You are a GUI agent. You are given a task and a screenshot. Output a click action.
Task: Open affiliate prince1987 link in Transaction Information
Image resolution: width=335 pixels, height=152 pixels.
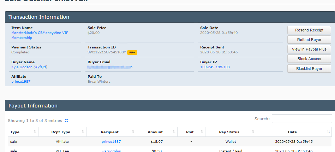click(21, 82)
